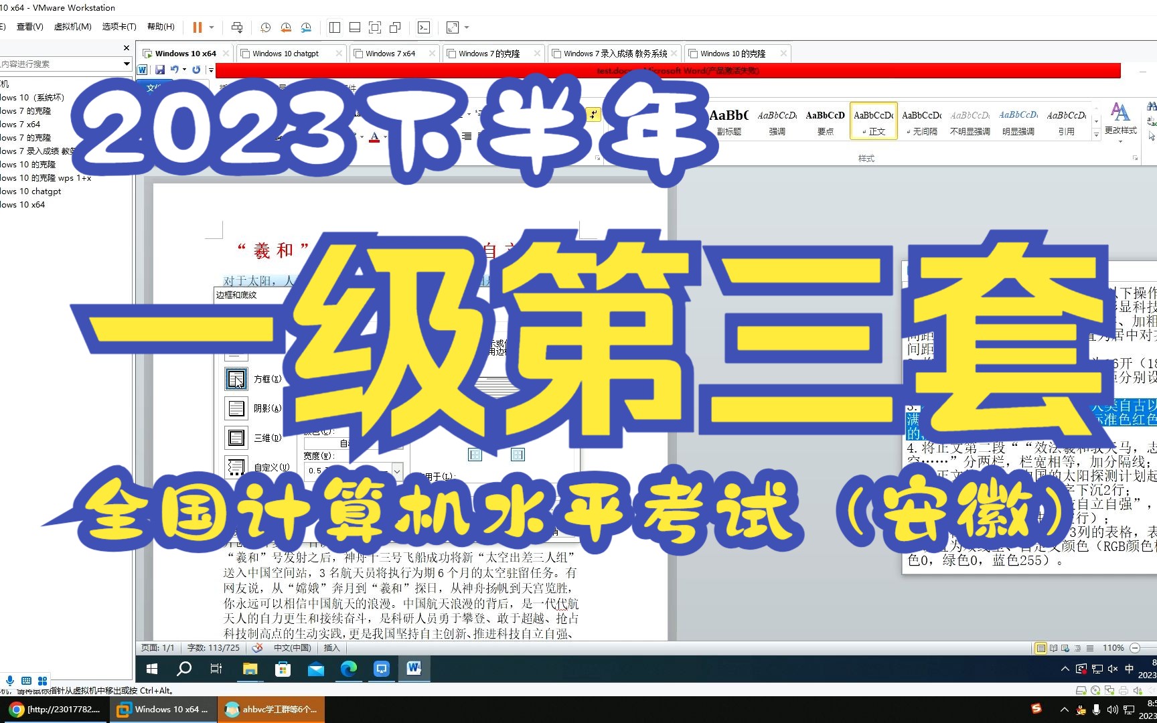Viewport: 1157px width, 723px height.
Task: Open the Styles pane dialog launcher
Action: (x=1136, y=159)
